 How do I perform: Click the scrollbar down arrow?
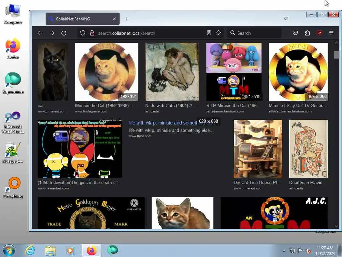click(336, 226)
